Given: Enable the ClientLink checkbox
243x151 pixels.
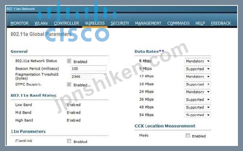Looking at the screenshot, I should tap(69, 141).
